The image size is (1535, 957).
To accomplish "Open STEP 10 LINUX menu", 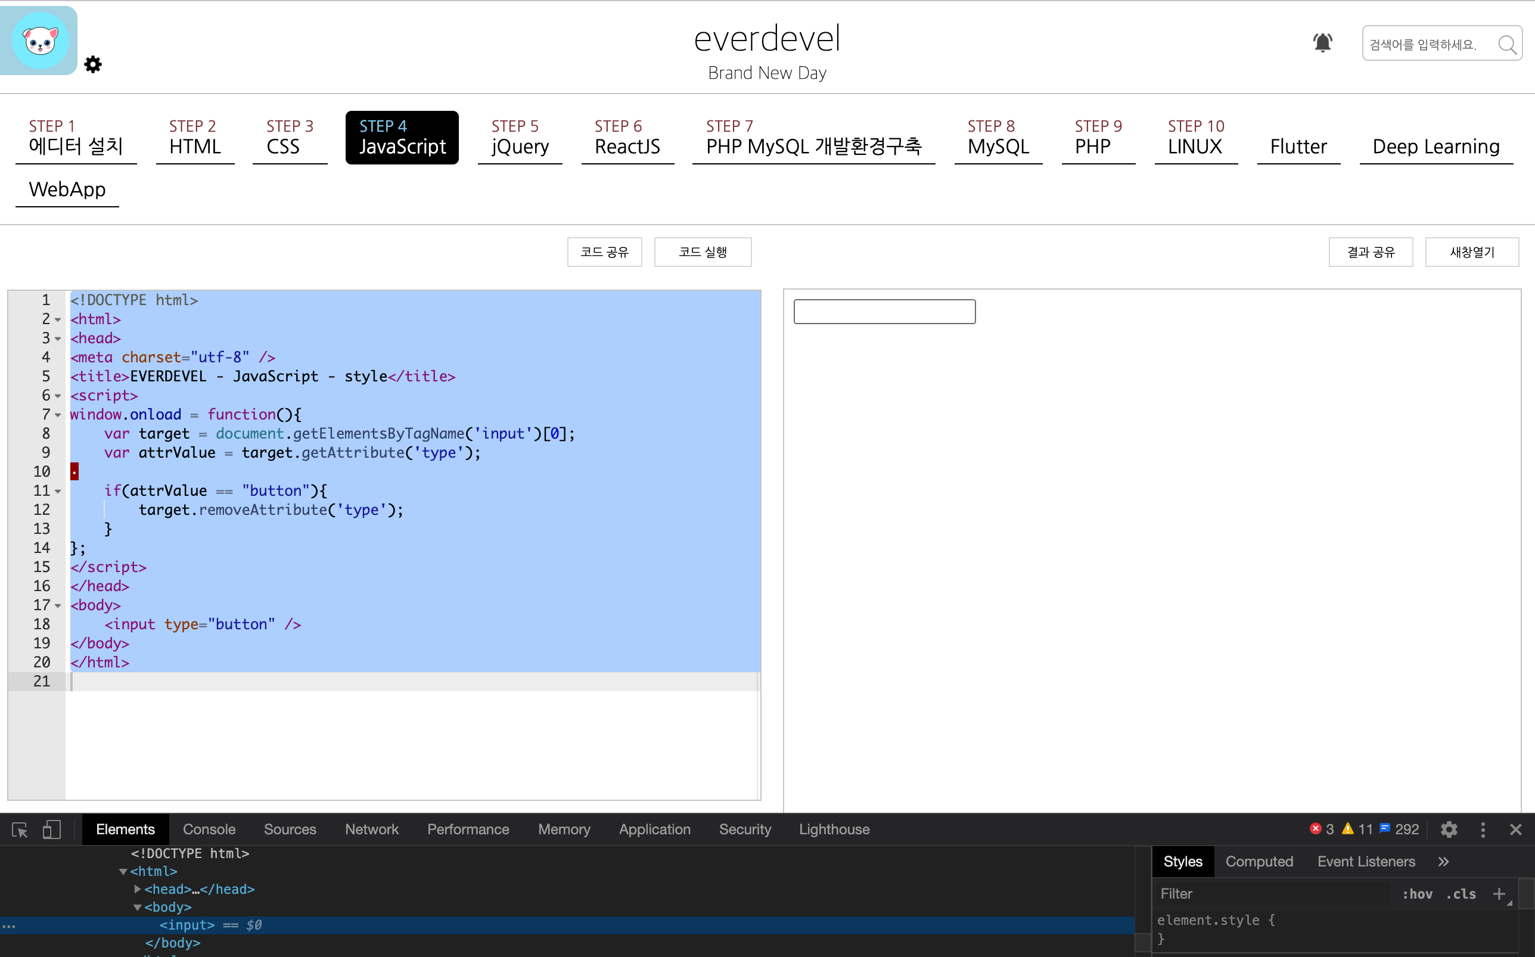I will 1196,137.
